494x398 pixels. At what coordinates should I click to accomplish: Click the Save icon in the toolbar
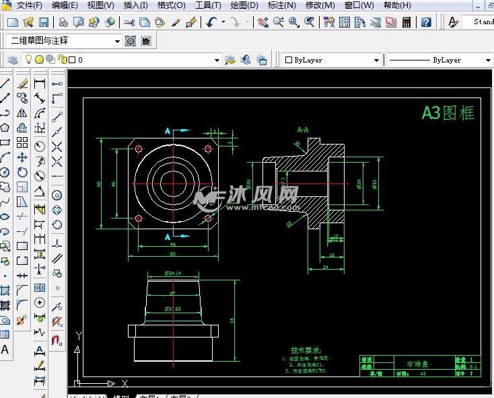[x=43, y=22]
